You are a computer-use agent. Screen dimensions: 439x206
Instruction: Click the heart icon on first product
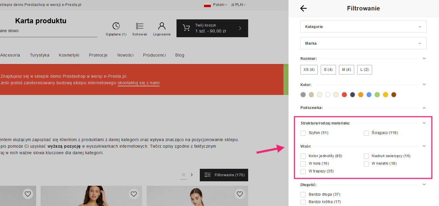(x=28, y=194)
